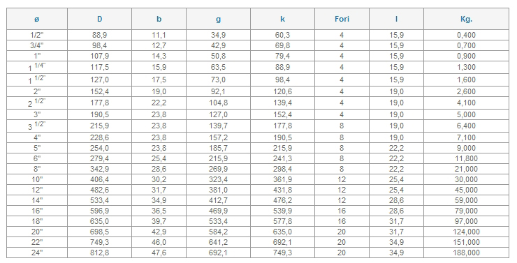Select the Fori column header
This screenshot has height=263, width=517.
(x=342, y=19)
